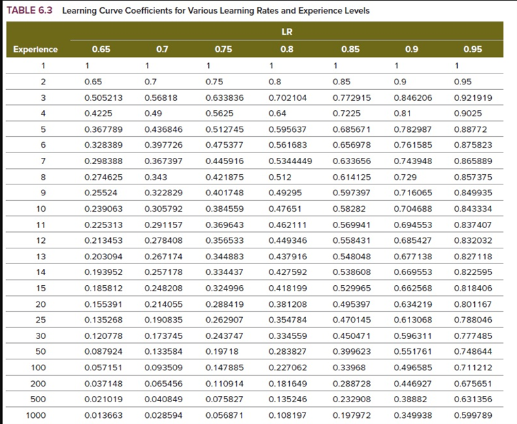Viewport: 517px width, 424px height.
Task: Click cell value 0.56818
Action: (161, 98)
